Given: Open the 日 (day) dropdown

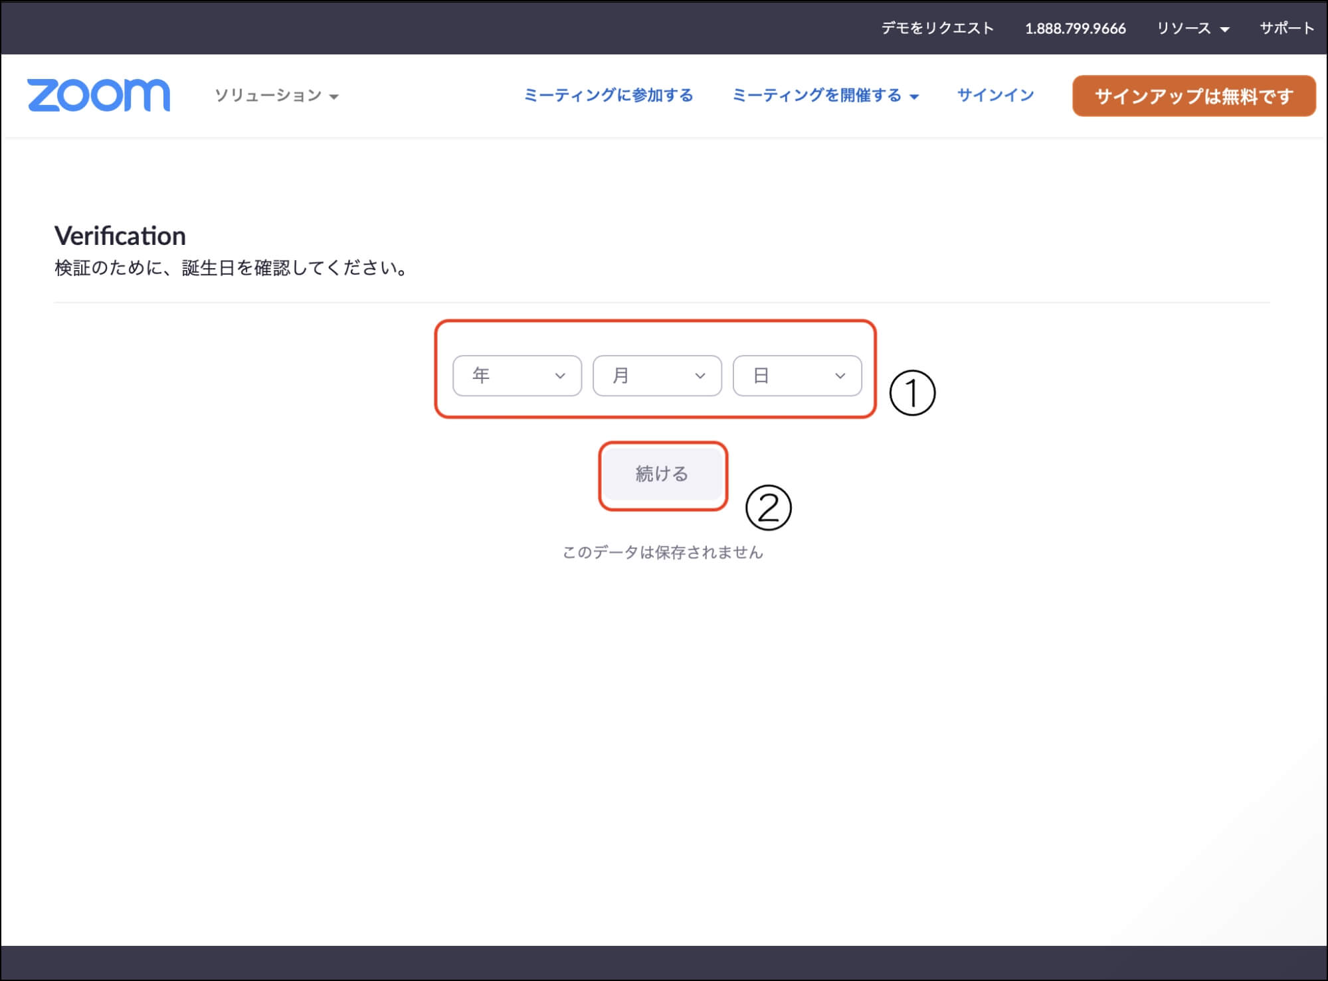Looking at the screenshot, I should tap(796, 376).
